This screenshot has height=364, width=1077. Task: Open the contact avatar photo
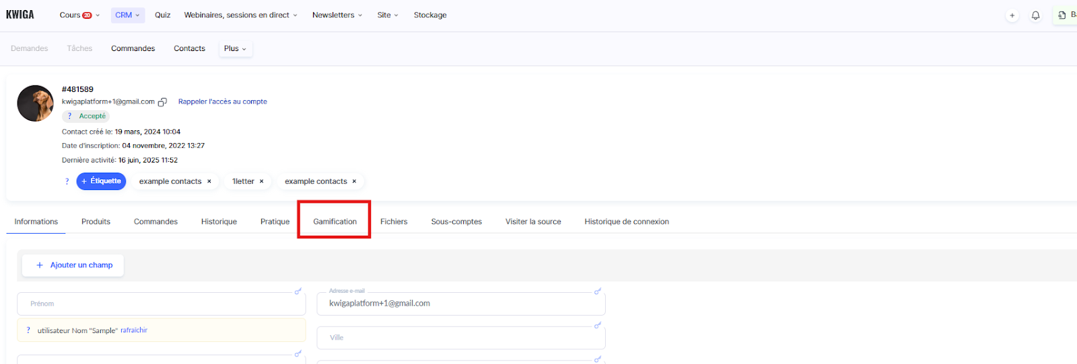click(36, 103)
